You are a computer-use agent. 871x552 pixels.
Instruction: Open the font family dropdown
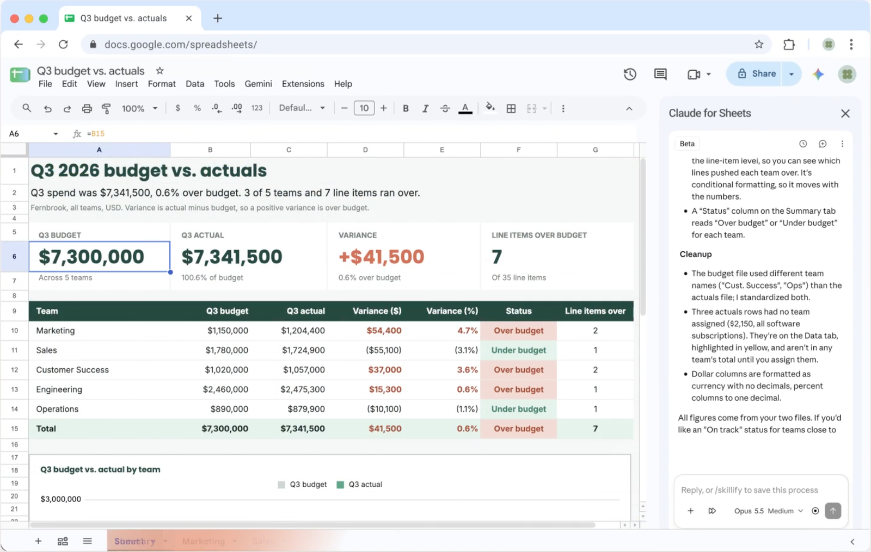302,108
